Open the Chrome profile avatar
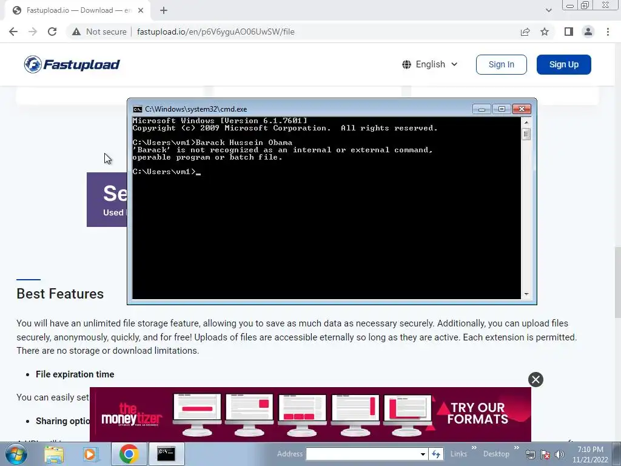Screen dimensions: 621x466 588,32
